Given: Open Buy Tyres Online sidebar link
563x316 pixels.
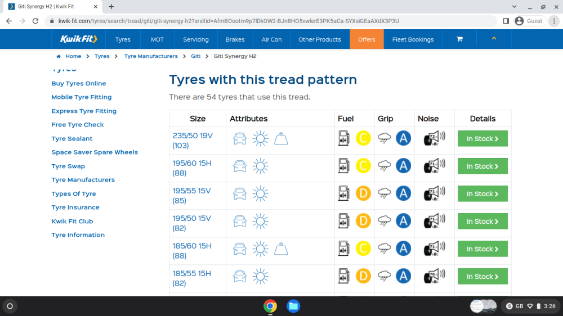Looking at the screenshot, I should click(79, 83).
